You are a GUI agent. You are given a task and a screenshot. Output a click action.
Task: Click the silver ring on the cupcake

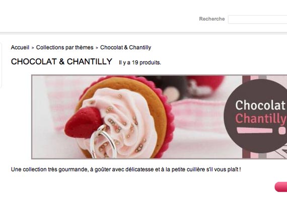pos(103,142)
